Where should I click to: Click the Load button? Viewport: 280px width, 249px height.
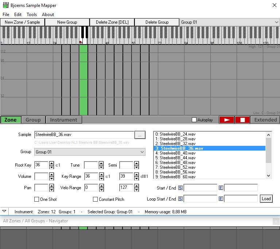pyautogui.click(x=266, y=199)
